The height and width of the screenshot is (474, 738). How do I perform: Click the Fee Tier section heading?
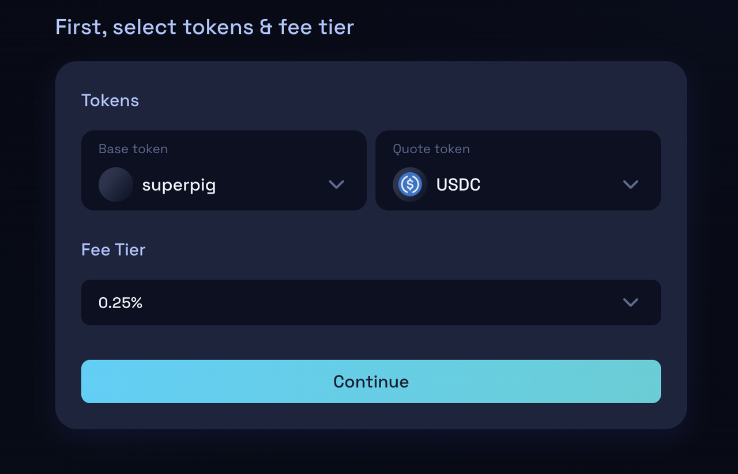(114, 249)
